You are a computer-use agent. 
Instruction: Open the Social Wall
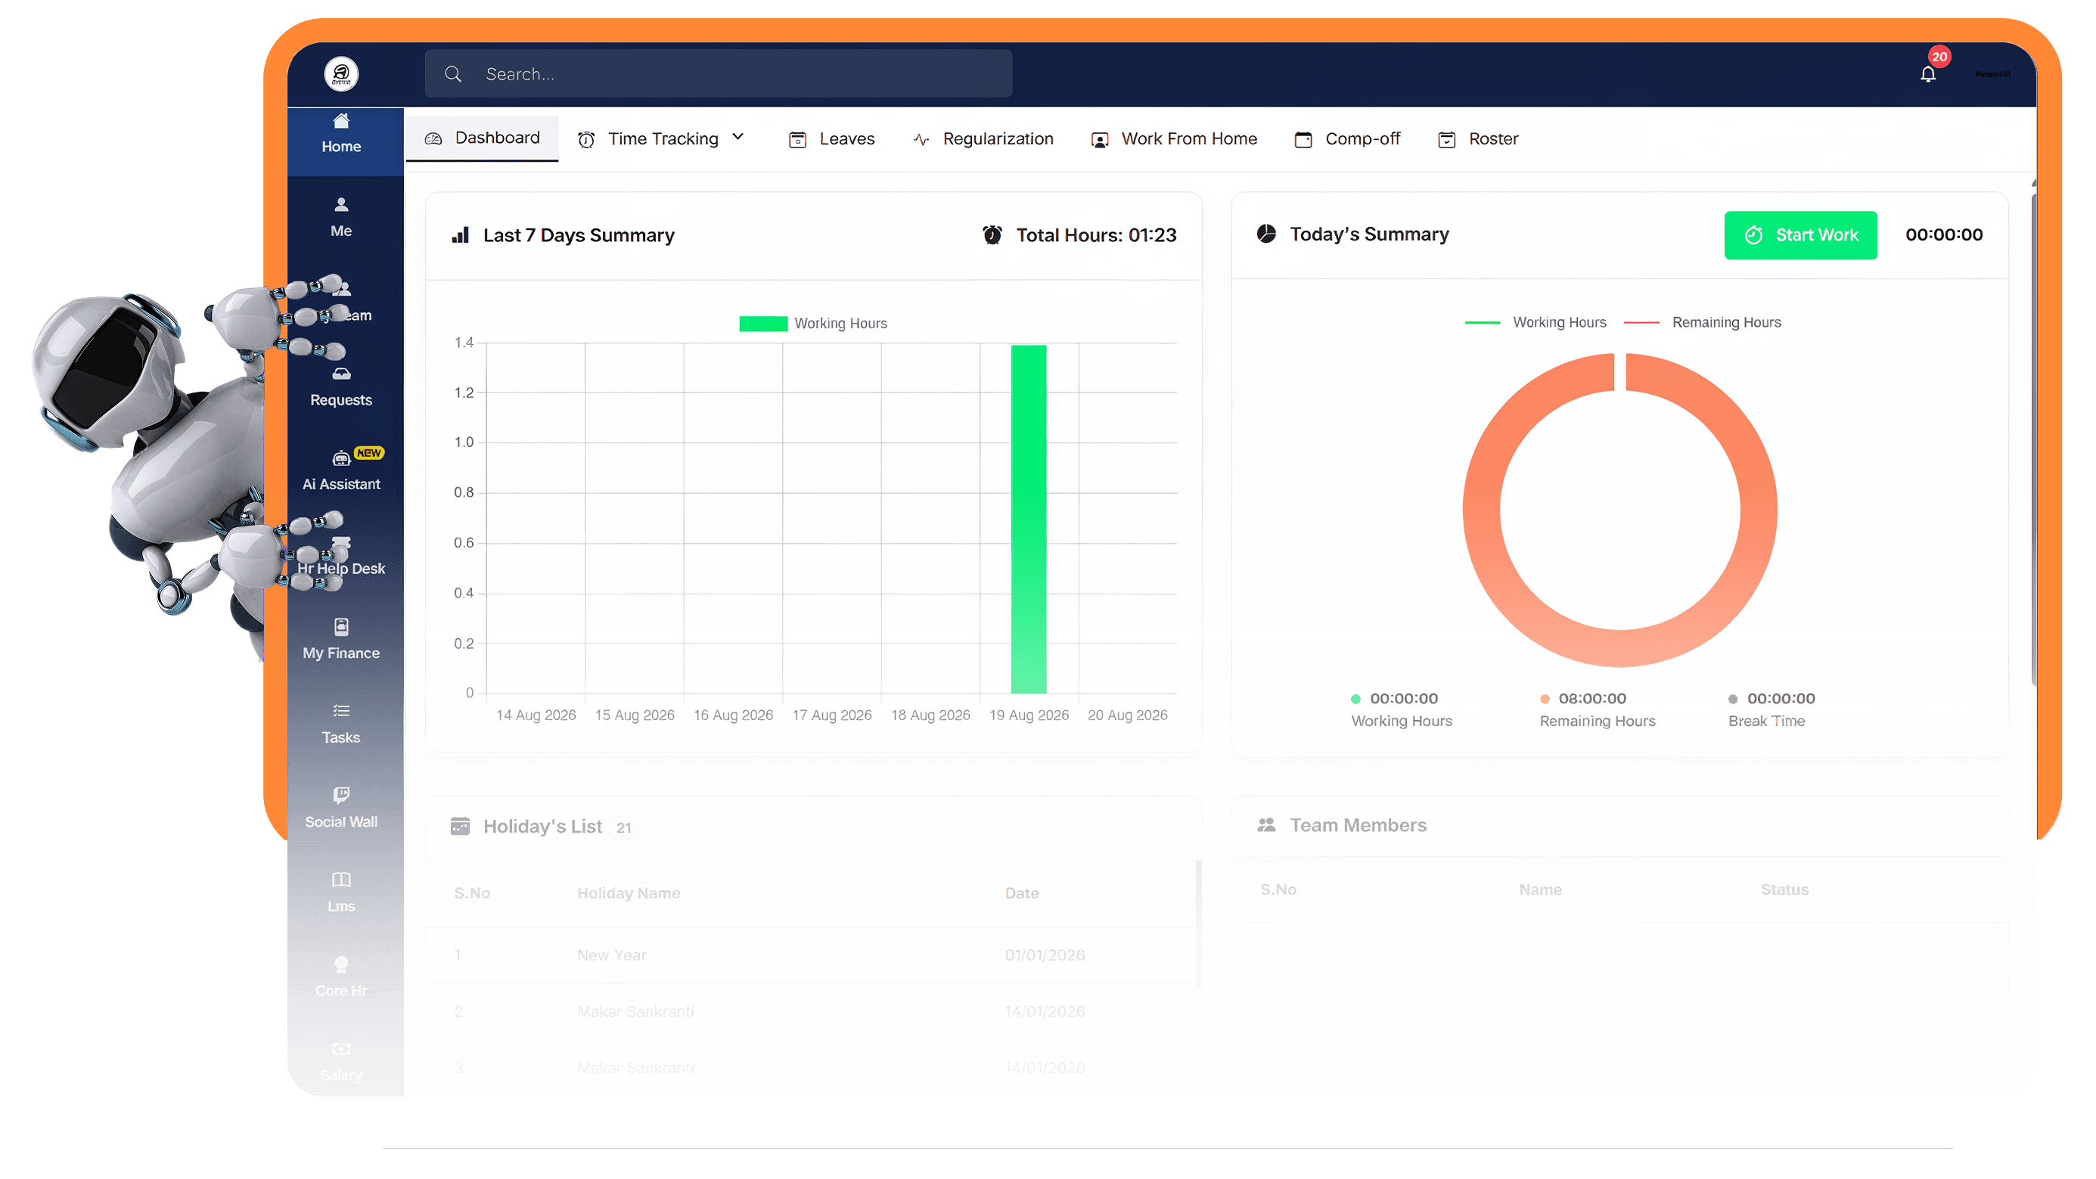[x=341, y=808]
